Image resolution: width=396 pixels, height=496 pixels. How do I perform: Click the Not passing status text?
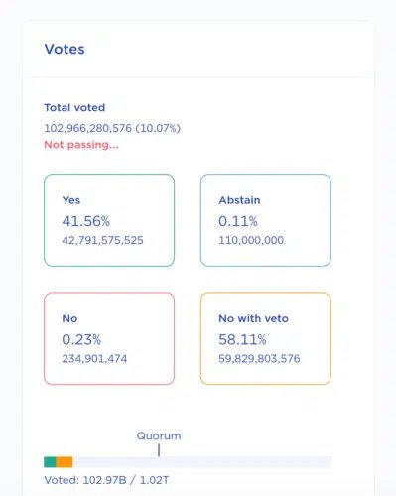81,145
